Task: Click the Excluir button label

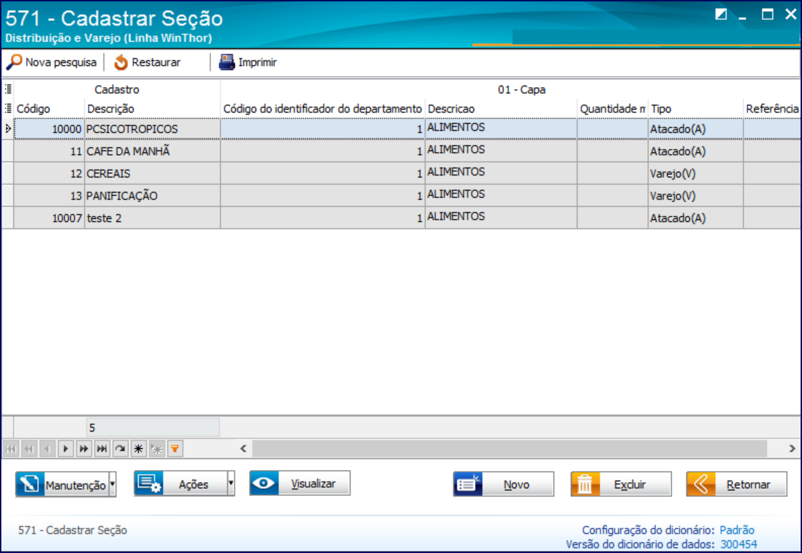Action: point(630,485)
